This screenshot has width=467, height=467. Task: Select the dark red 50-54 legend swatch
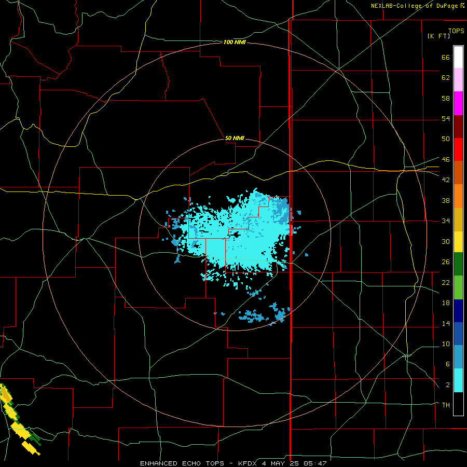458,126
